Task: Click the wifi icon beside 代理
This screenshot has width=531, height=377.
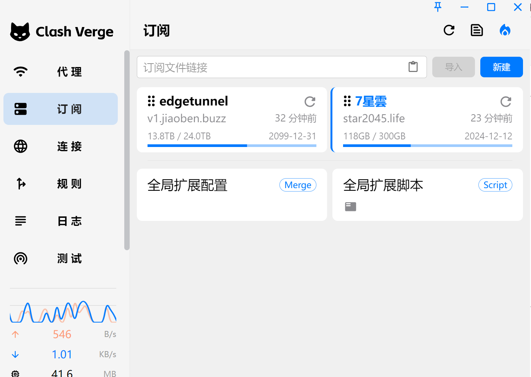Action: point(21,72)
